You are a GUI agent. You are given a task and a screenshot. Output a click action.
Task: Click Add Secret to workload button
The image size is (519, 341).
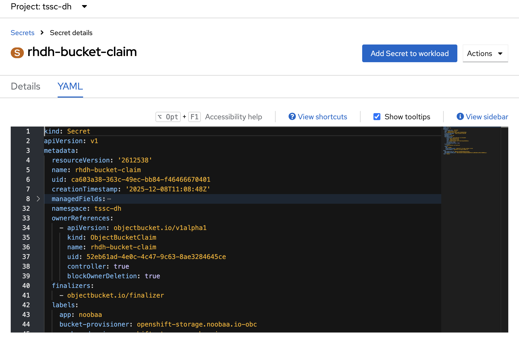pos(409,53)
